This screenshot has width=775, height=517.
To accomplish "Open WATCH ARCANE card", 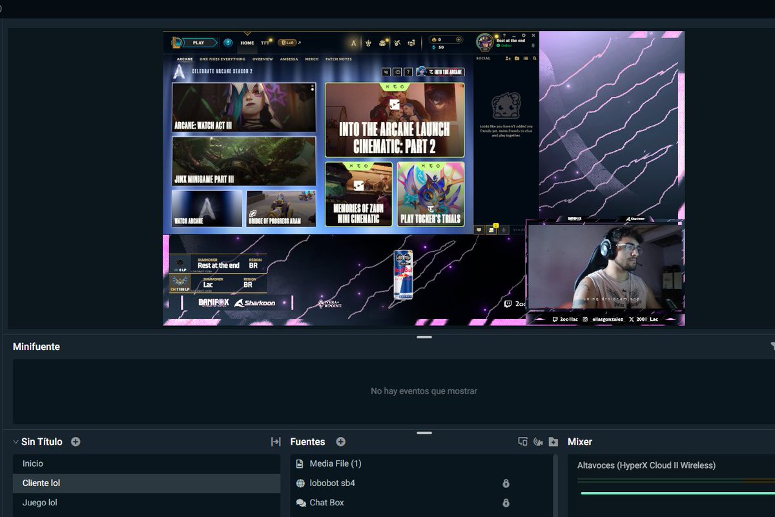I will pyautogui.click(x=207, y=208).
